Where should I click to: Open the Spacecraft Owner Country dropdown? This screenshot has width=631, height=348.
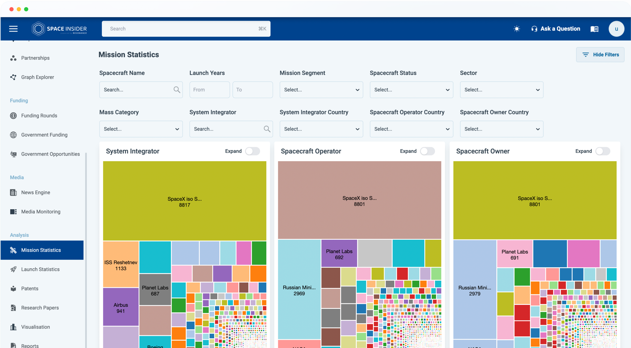(x=501, y=129)
